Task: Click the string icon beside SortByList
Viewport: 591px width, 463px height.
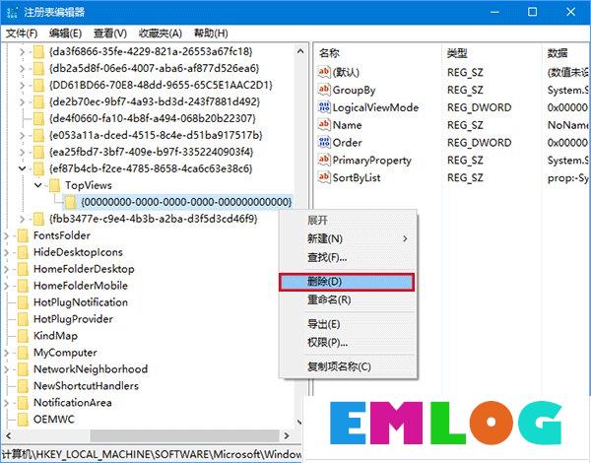Action: 324,177
